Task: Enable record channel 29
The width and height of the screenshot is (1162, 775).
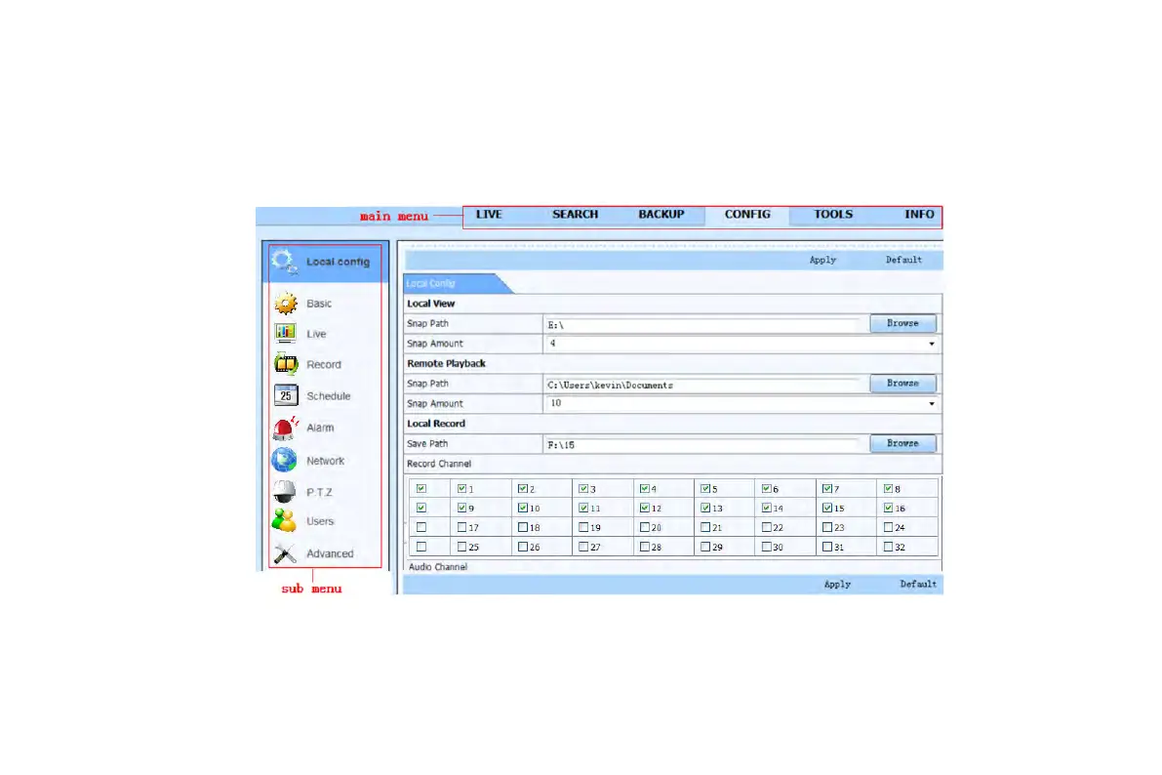Action: point(705,547)
